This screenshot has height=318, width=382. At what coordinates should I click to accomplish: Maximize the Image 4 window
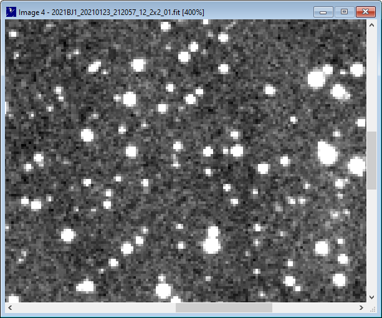(343, 12)
